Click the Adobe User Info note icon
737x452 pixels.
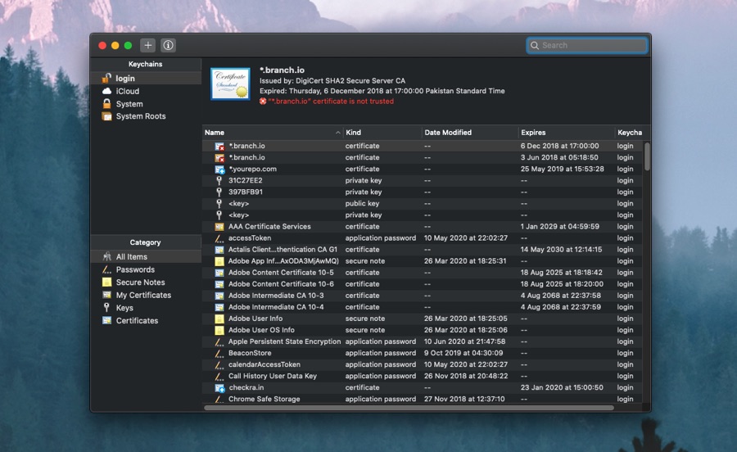219,319
